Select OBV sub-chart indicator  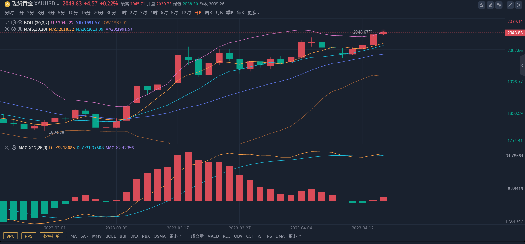(238, 236)
